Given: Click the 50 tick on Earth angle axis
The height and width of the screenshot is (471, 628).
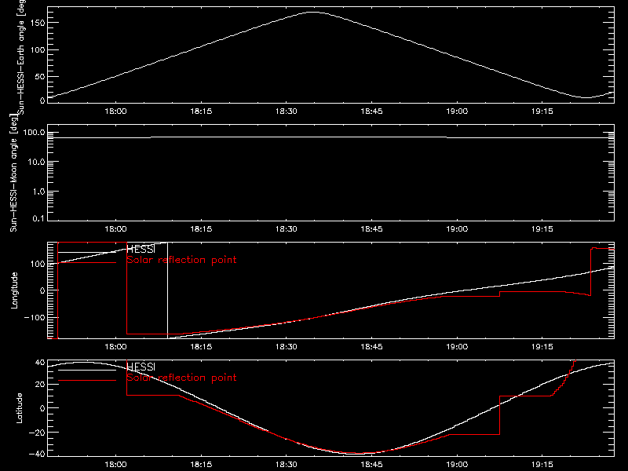Looking at the screenshot, I should point(40,76).
